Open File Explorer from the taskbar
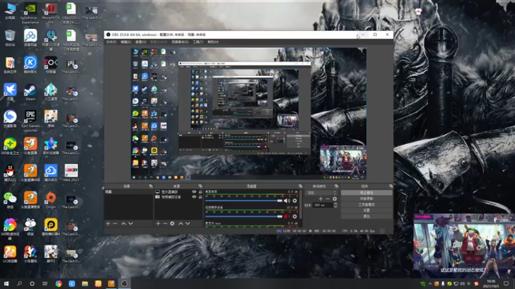Screen dimensions: 515x289 point(85,284)
